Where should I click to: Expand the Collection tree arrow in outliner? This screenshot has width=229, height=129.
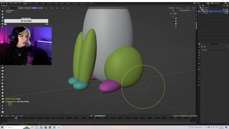click(x=200, y=10)
